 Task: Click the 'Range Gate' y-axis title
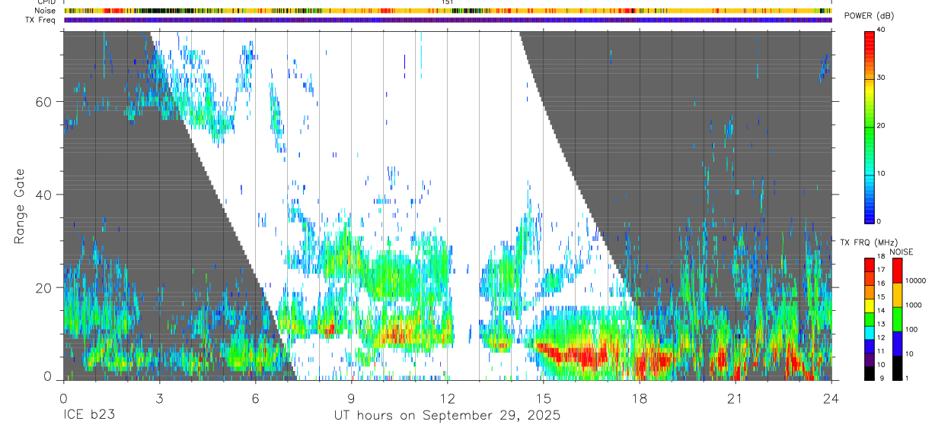point(20,206)
